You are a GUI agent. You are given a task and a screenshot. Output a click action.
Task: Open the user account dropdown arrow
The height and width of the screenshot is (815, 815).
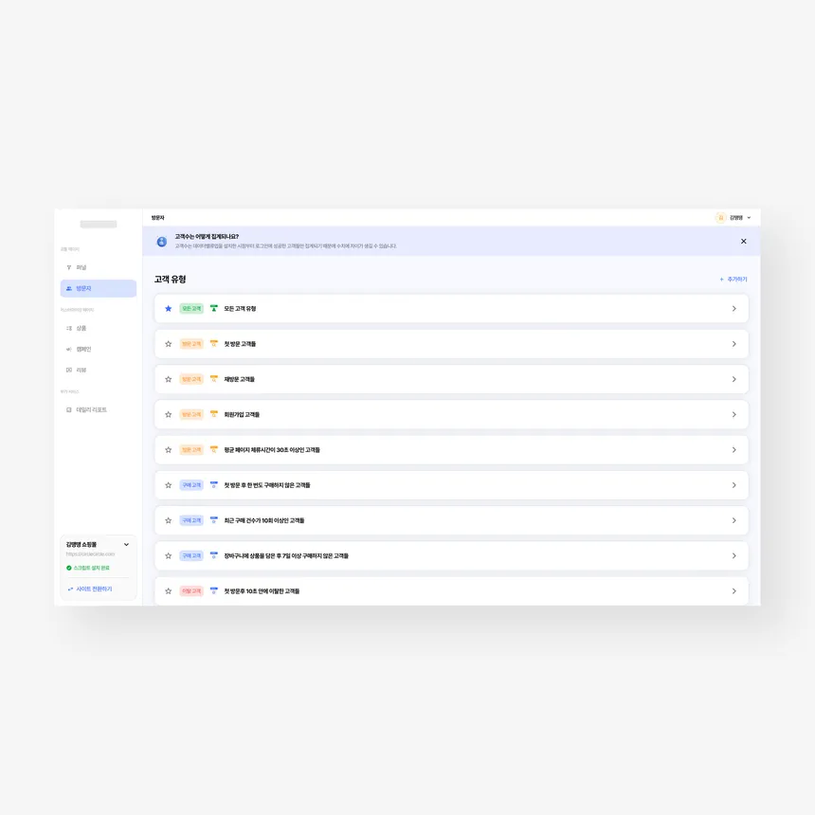pyautogui.click(x=749, y=218)
